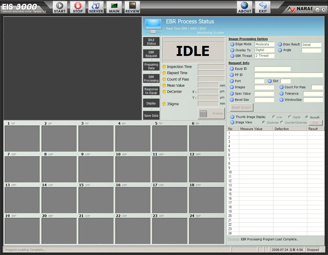Click the Slot check icon
The height and width of the screenshot is (255, 328).
click(x=270, y=81)
